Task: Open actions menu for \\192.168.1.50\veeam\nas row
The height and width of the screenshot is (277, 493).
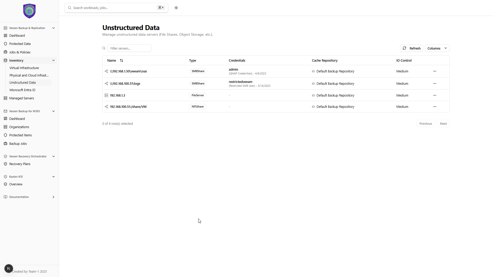Action: tap(434, 71)
